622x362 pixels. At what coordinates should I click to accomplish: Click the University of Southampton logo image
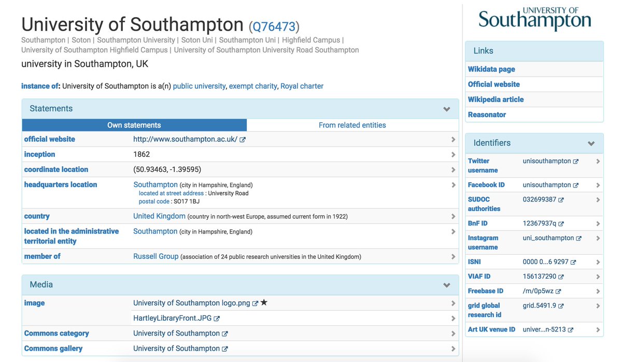[x=534, y=19]
